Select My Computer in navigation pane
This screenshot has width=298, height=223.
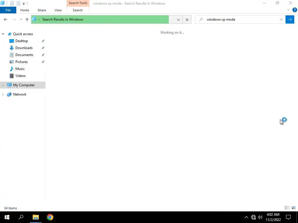coord(24,85)
